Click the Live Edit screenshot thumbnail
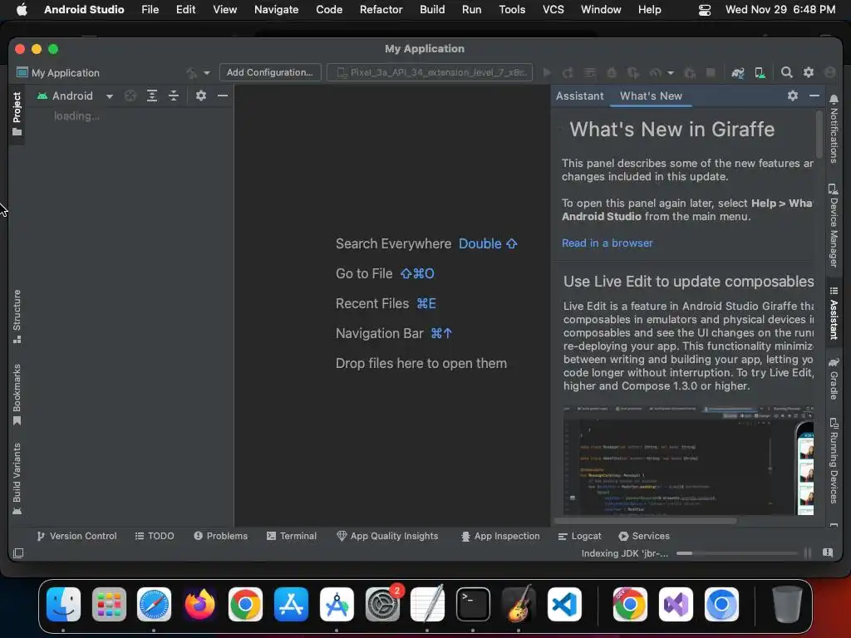The image size is (851, 638). 688,460
